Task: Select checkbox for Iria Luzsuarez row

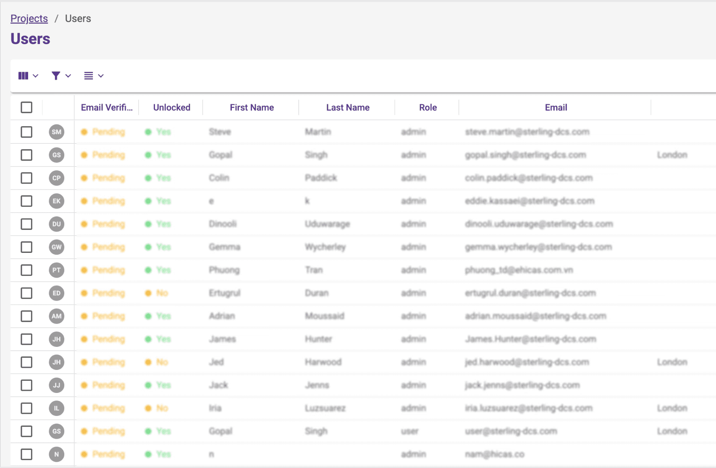Action: pyautogui.click(x=26, y=408)
